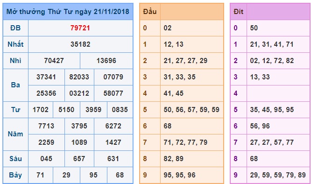Viewport: 311px width, 184px height.
Task: Select the Năm prize number 6272
Action: (113, 126)
